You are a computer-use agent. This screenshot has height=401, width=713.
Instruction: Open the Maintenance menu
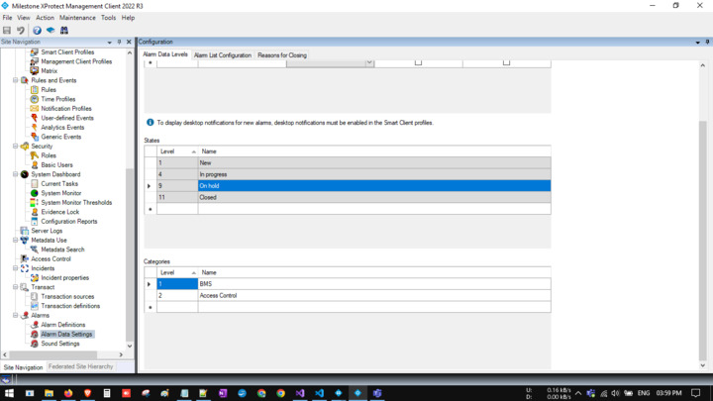(77, 18)
